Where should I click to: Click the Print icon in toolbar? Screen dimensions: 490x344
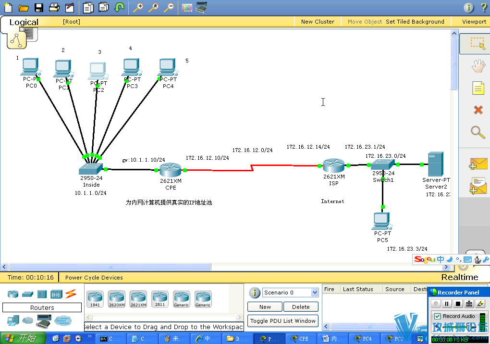[x=54, y=8]
